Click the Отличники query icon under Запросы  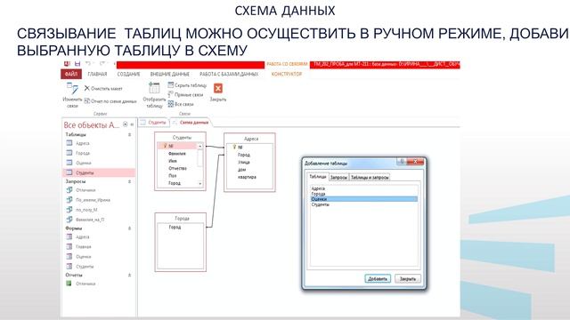click(69, 189)
